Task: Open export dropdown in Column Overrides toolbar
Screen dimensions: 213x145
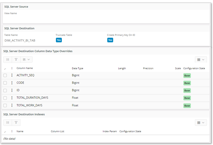Action: (x=26, y=59)
